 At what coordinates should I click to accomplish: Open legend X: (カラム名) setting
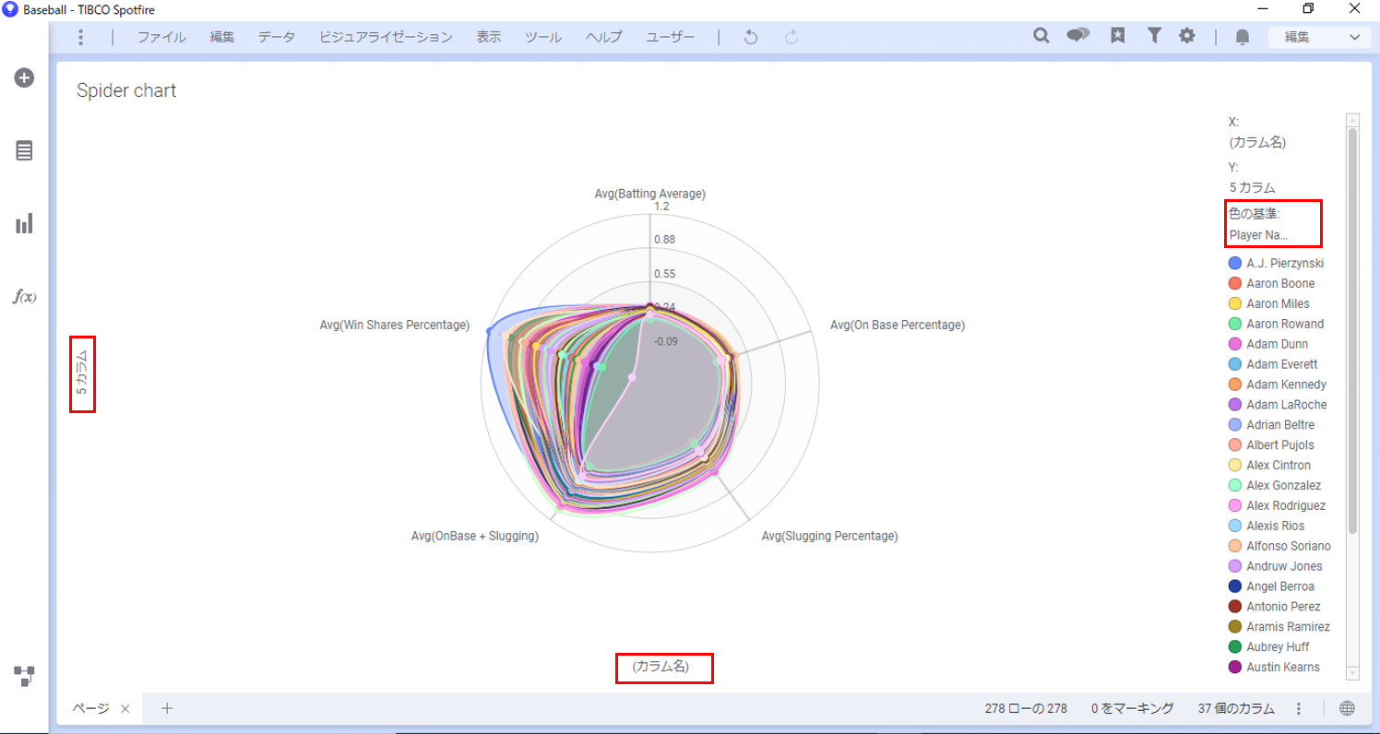[1257, 142]
